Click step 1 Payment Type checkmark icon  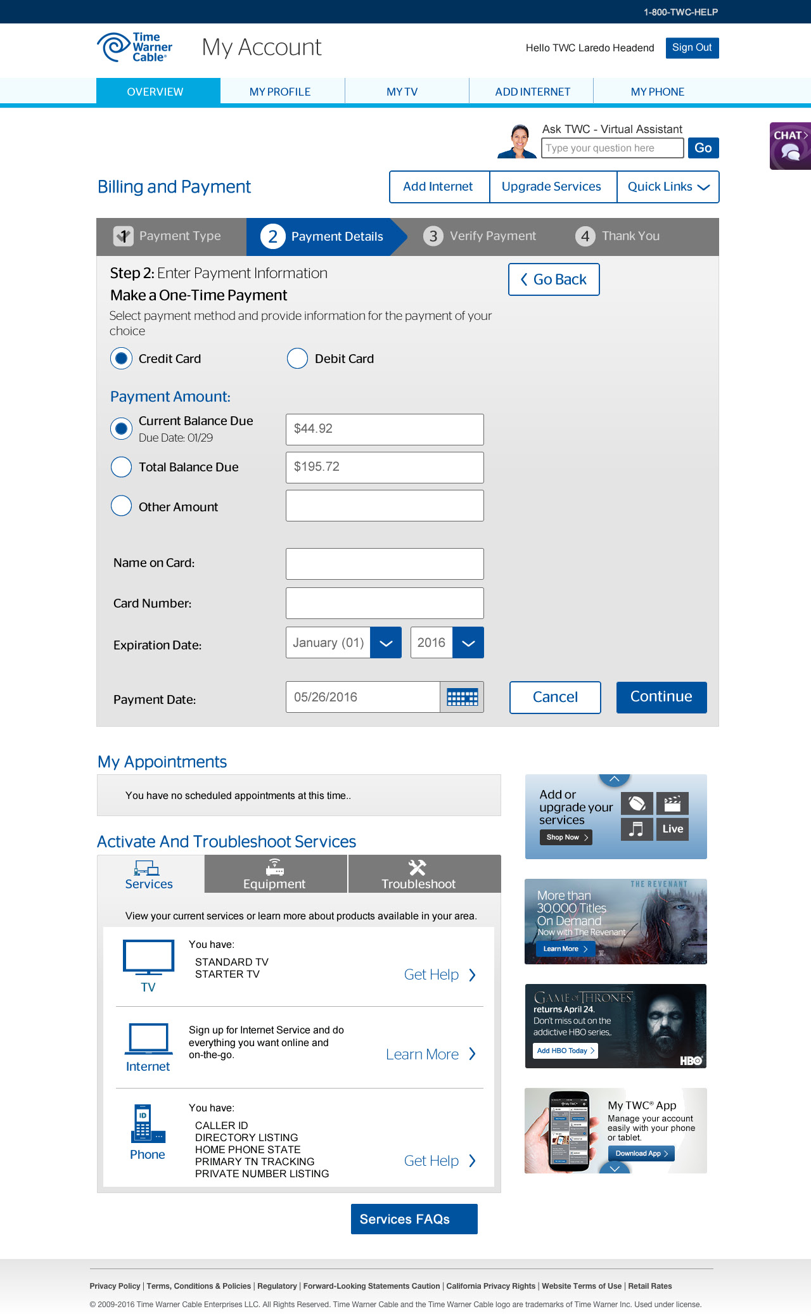(124, 236)
